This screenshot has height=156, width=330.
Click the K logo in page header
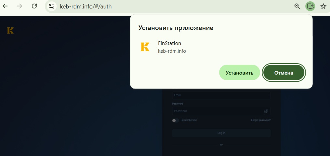pyautogui.click(x=10, y=31)
